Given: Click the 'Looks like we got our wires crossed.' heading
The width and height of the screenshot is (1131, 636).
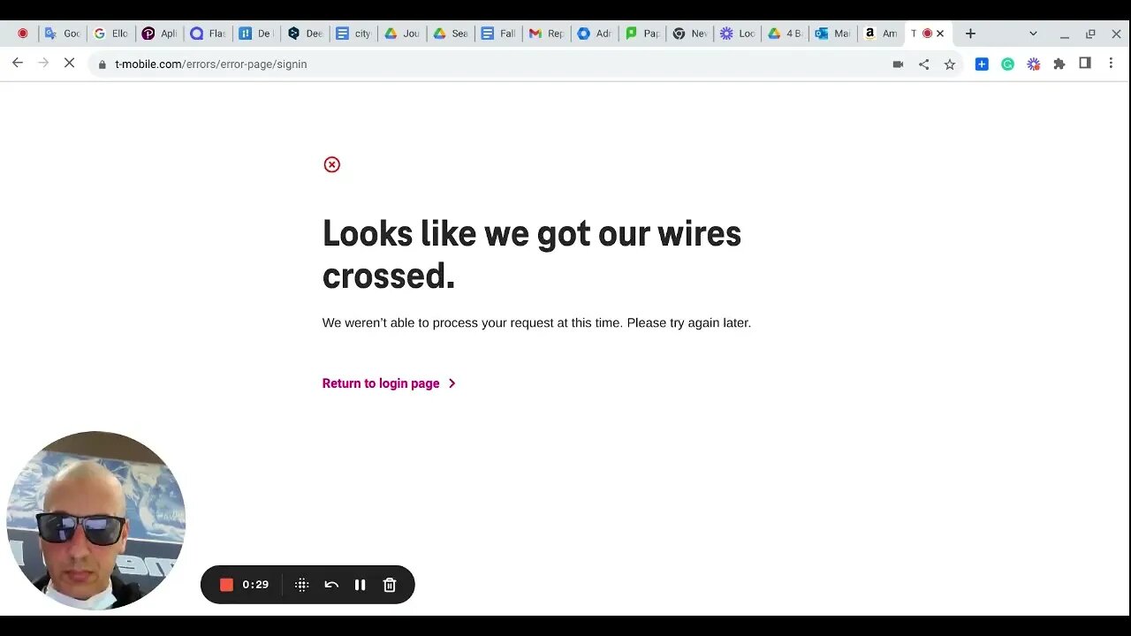Looking at the screenshot, I should coord(532,254).
